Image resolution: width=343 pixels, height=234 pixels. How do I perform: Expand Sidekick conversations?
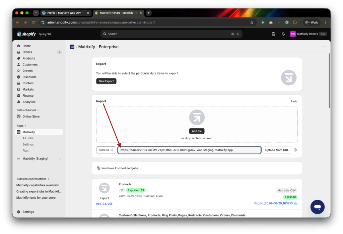pos(33,179)
